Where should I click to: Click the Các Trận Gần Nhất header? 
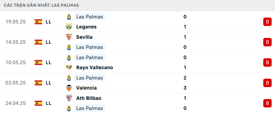[x=41, y=5]
